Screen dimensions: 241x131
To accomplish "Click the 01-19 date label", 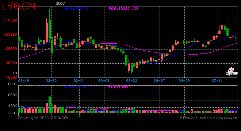I will (x=23, y=80).
